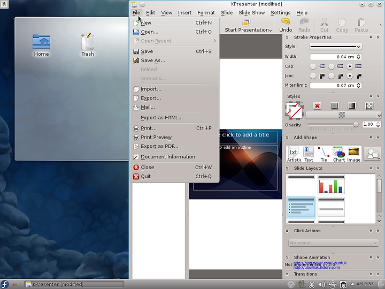
Task: Open the Home folder on desktop
Action: 41,45
